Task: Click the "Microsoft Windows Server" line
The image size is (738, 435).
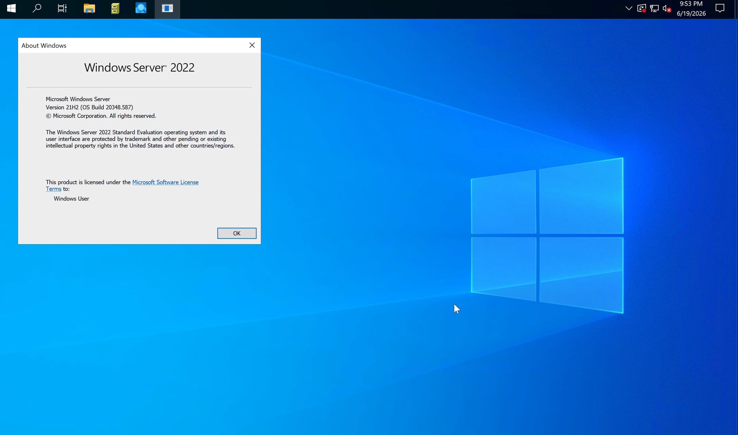Action: coord(78,99)
